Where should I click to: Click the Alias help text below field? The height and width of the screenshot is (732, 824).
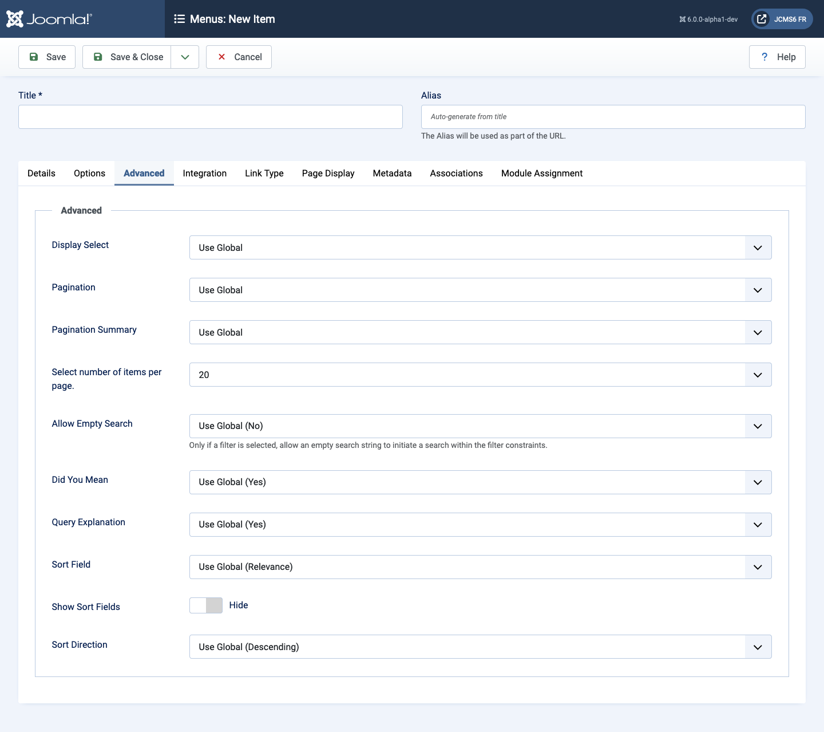[493, 136]
